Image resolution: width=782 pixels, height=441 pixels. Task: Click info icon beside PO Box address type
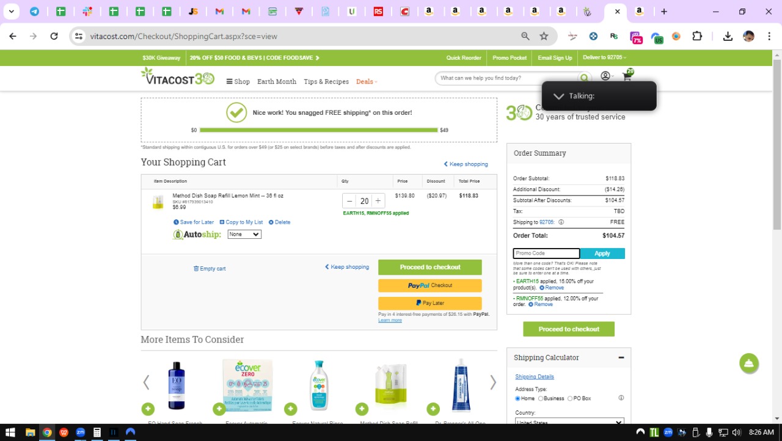pos(621,398)
